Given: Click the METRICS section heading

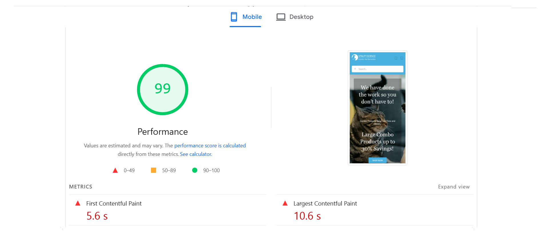Looking at the screenshot, I should click(x=81, y=187).
